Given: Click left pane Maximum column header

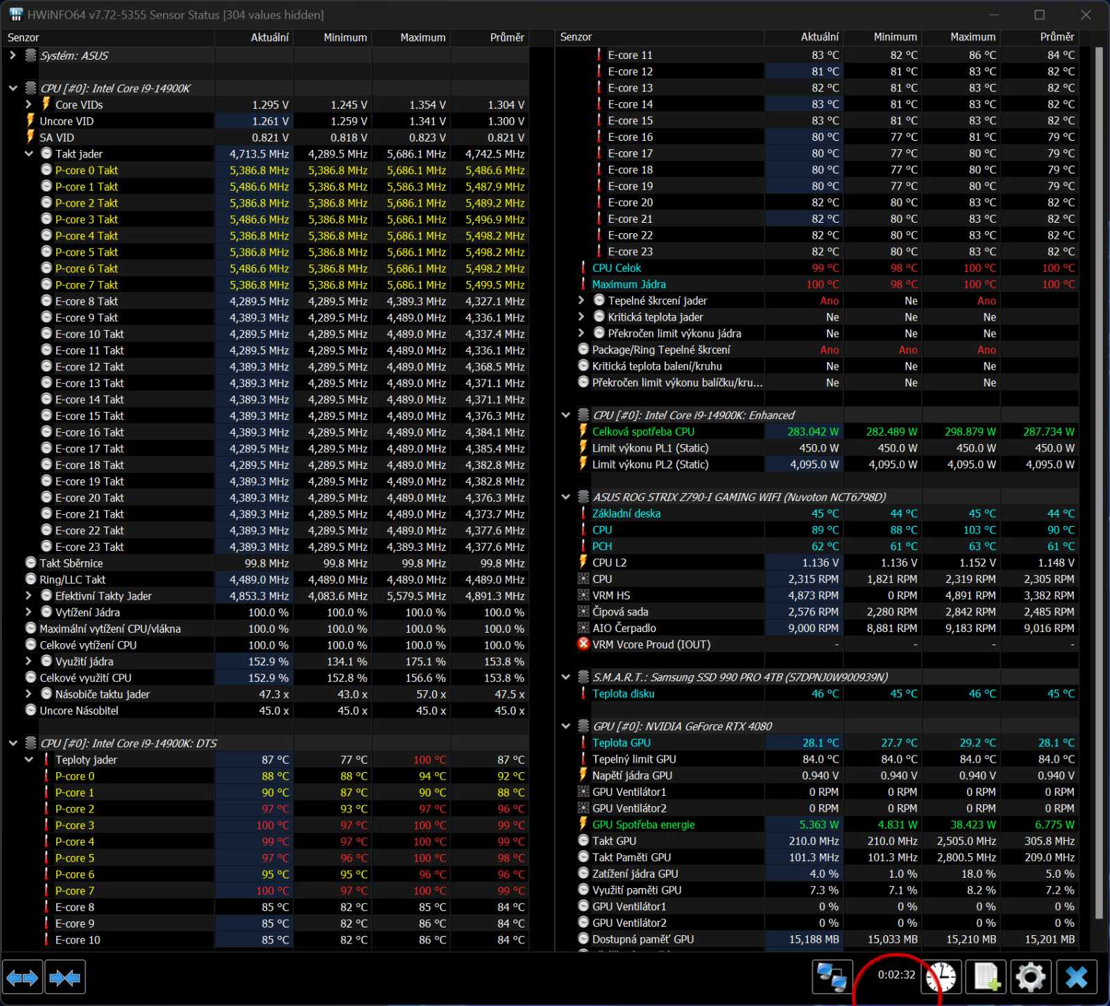Looking at the screenshot, I should click(411, 37).
